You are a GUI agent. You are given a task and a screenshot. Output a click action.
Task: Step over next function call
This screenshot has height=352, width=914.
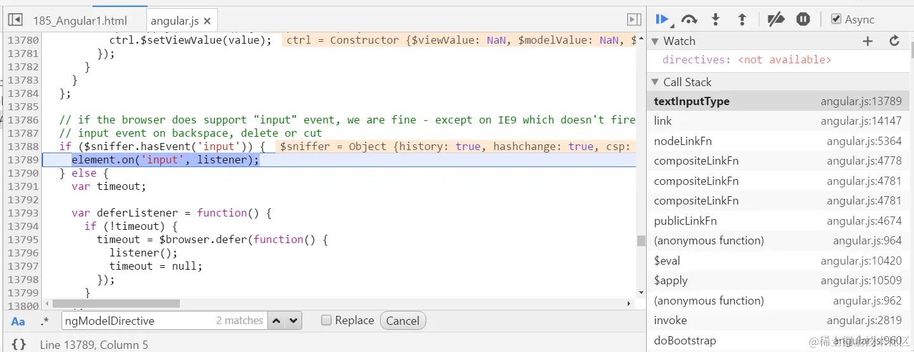(x=689, y=20)
